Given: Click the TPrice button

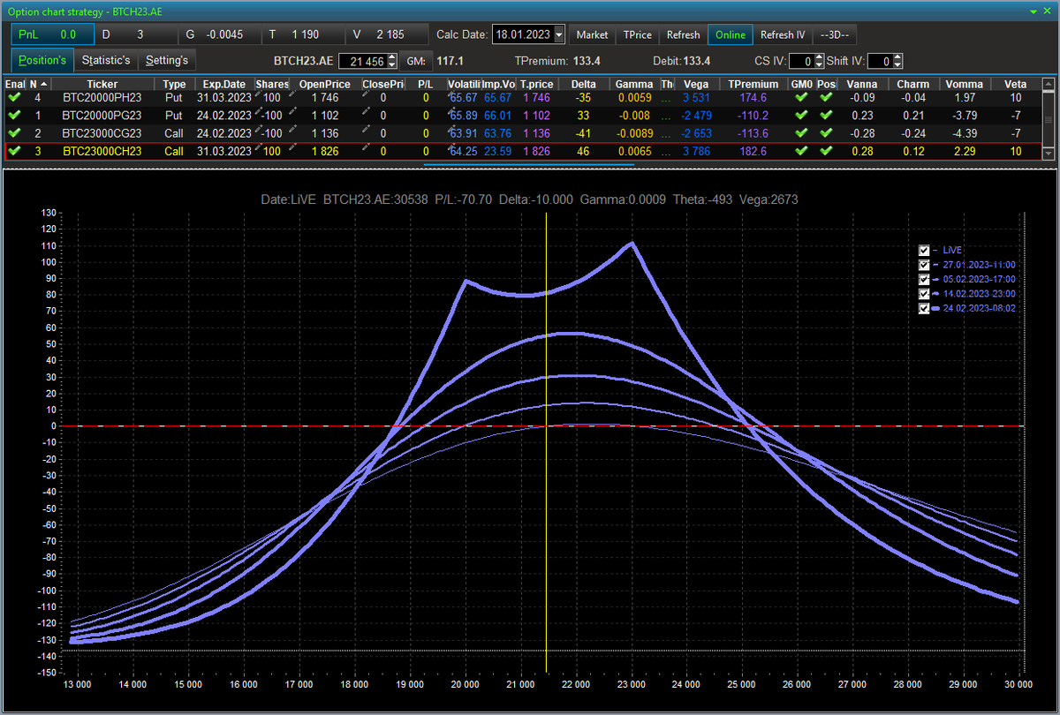Looking at the screenshot, I should (638, 34).
